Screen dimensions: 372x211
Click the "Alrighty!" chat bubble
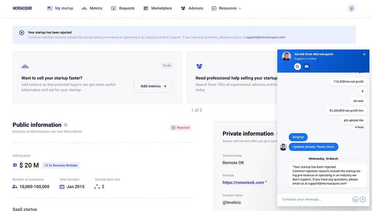[x=298, y=137]
